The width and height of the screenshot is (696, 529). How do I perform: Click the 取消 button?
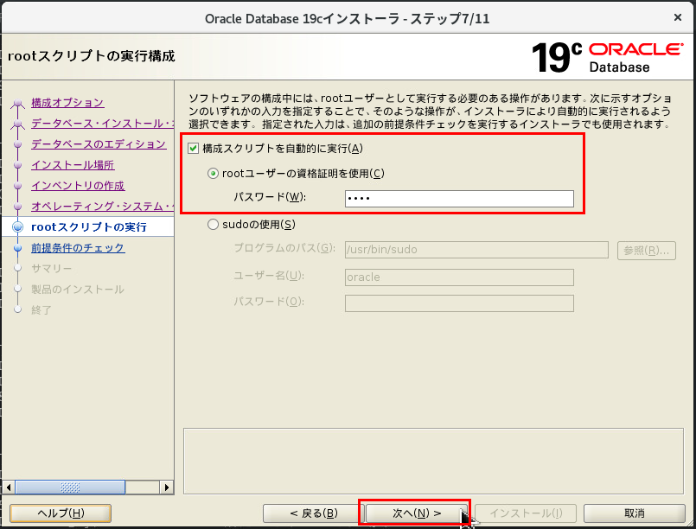[634, 513]
